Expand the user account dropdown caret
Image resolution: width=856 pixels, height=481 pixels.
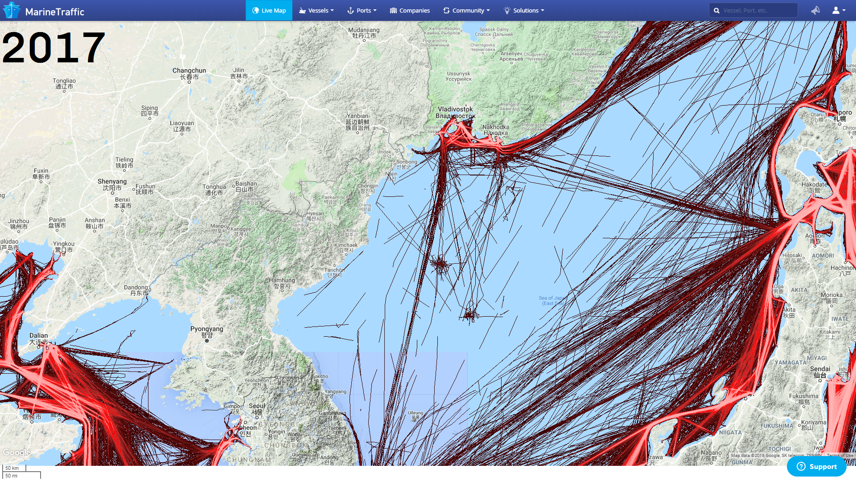844,10
